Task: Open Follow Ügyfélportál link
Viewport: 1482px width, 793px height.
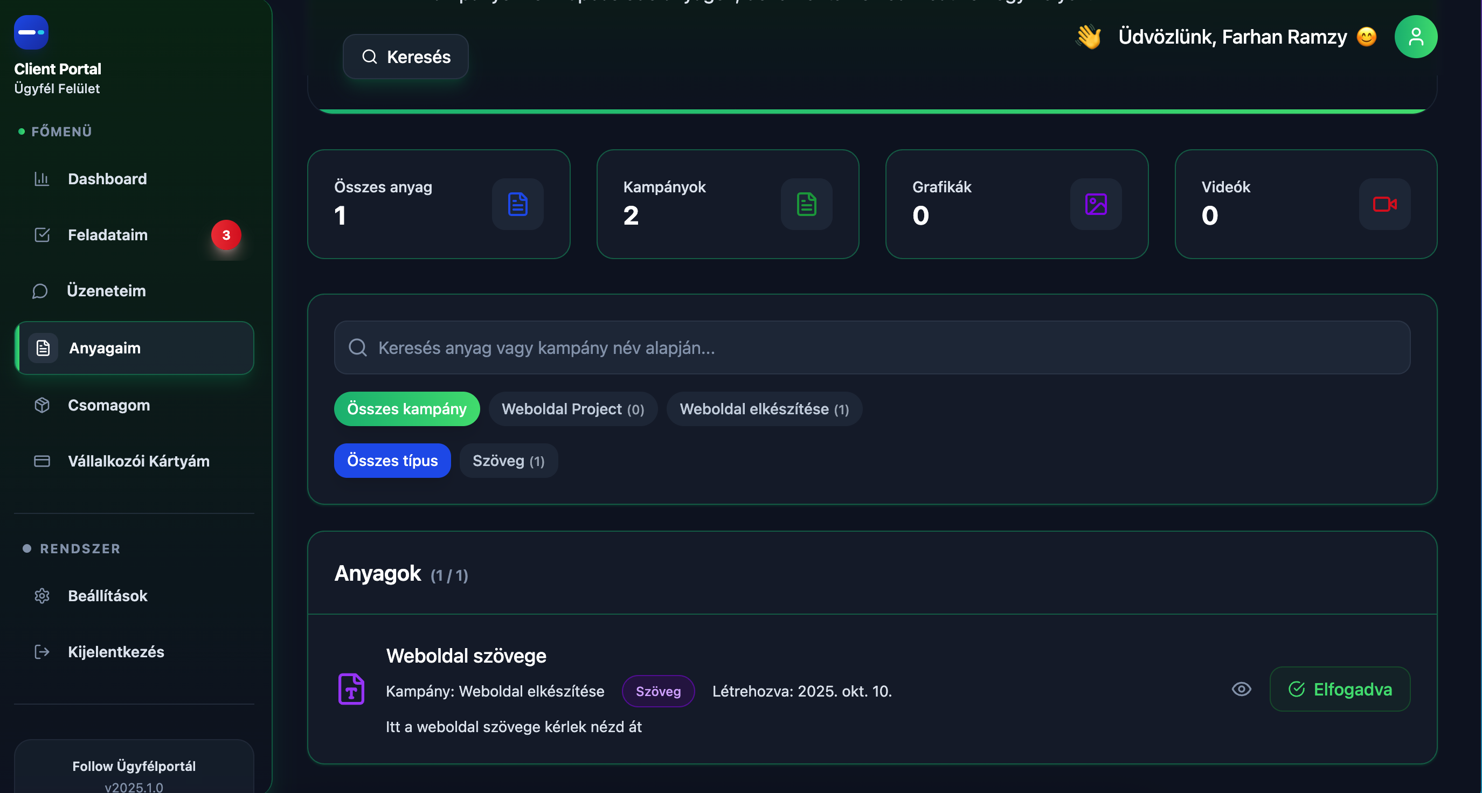Action: 134,766
